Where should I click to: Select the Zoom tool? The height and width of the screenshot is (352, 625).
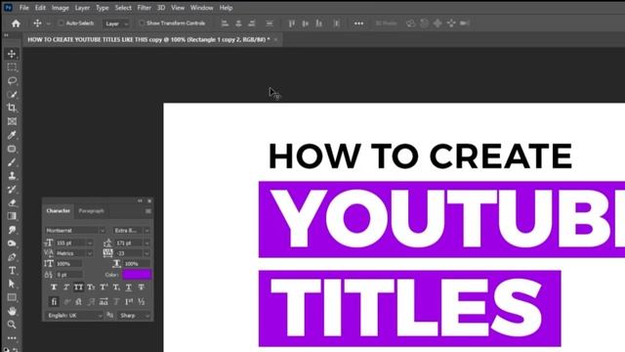coord(12,325)
